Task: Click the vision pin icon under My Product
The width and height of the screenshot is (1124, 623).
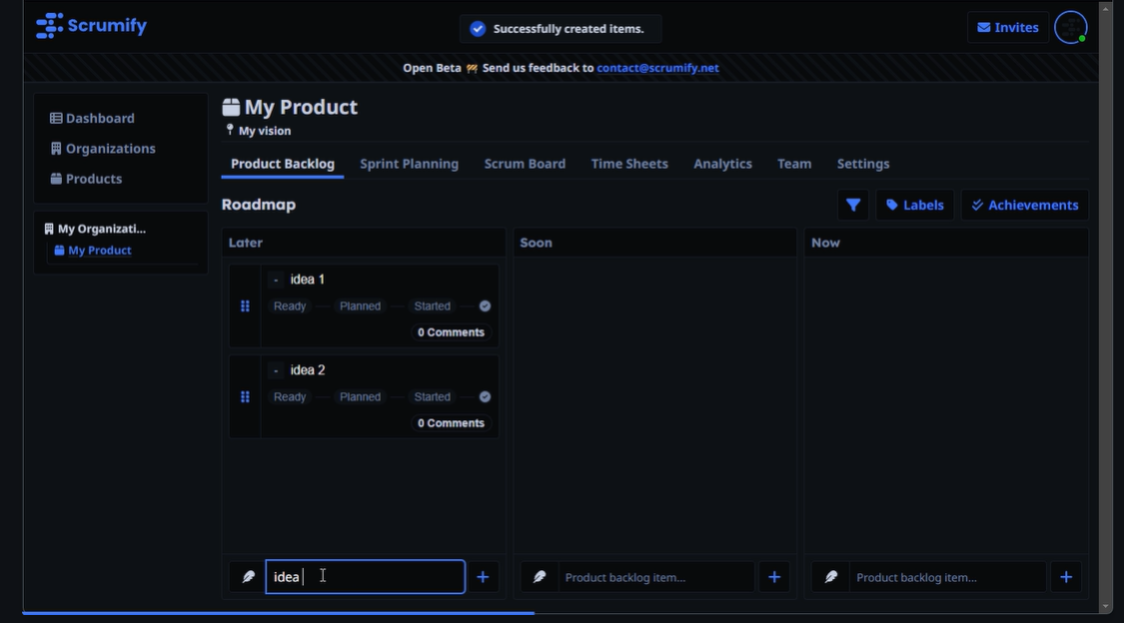Action: [x=228, y=129]
